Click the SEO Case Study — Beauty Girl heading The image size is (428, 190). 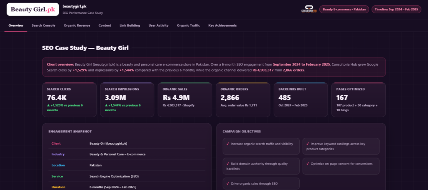[x=85, y=48]
